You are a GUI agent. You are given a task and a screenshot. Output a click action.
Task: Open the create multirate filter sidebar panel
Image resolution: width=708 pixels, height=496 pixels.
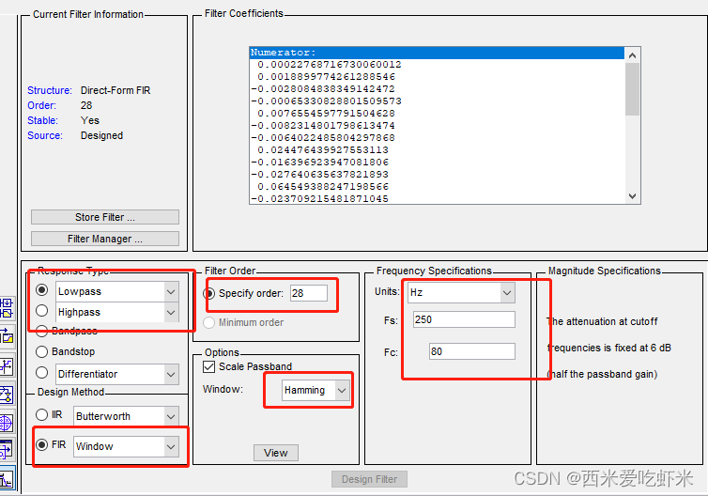(7, 308)
